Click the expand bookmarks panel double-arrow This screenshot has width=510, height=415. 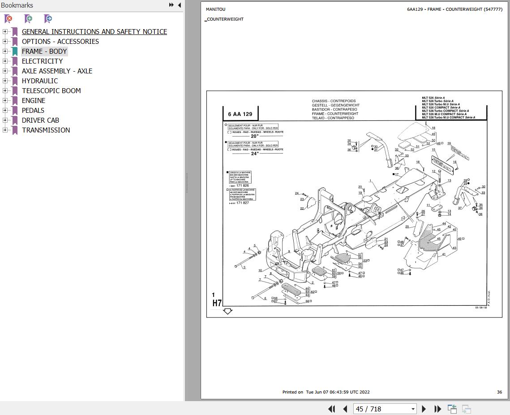(x=171, y=5)
